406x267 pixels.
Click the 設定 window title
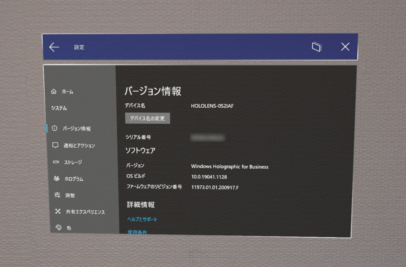click(x=79, y=47)
